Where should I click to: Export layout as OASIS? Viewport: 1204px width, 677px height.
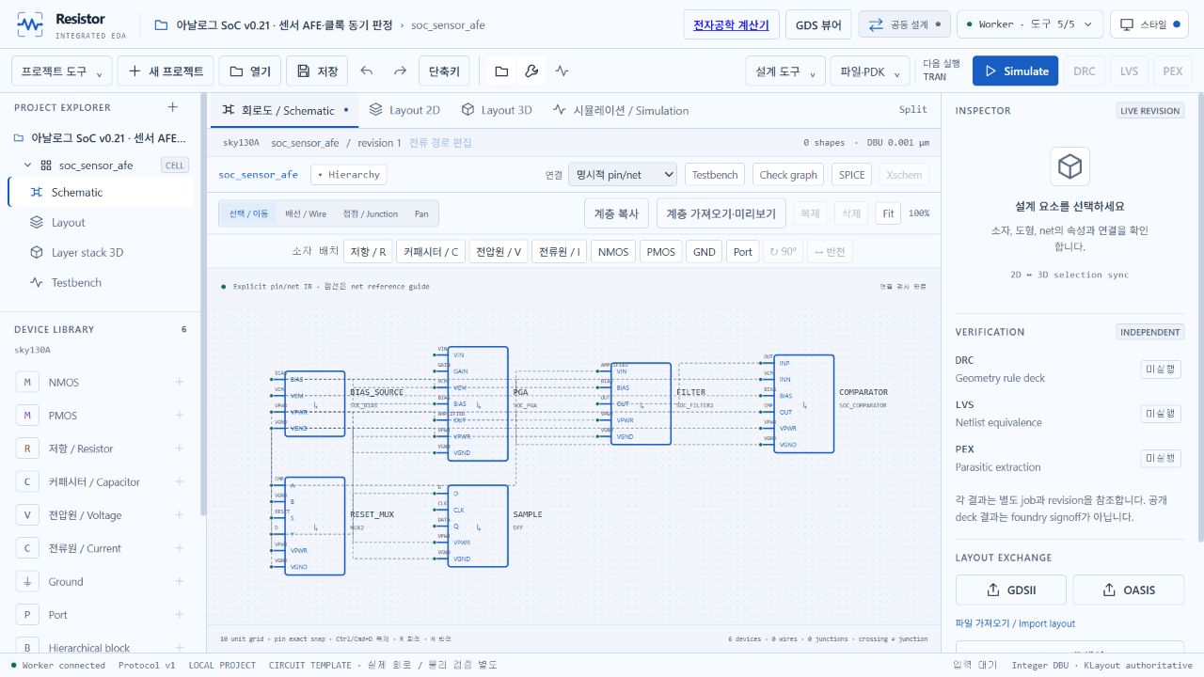pos(1129,590)
